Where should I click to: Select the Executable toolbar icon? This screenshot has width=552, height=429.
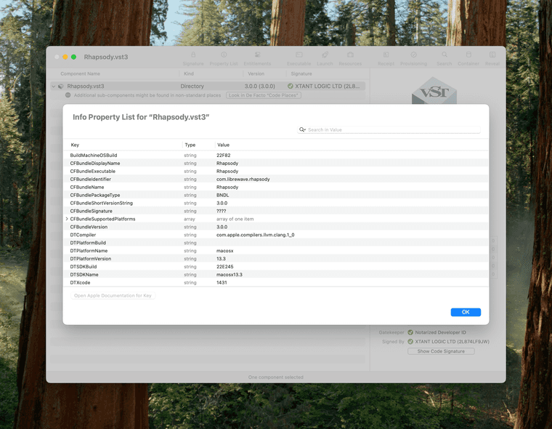[299, 58]
